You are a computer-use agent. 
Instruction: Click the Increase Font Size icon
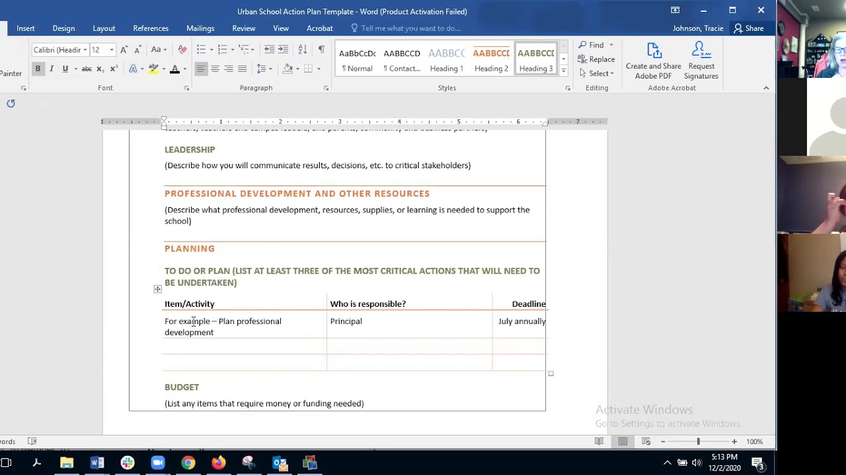pyautogui.click(x=124, y=49)
